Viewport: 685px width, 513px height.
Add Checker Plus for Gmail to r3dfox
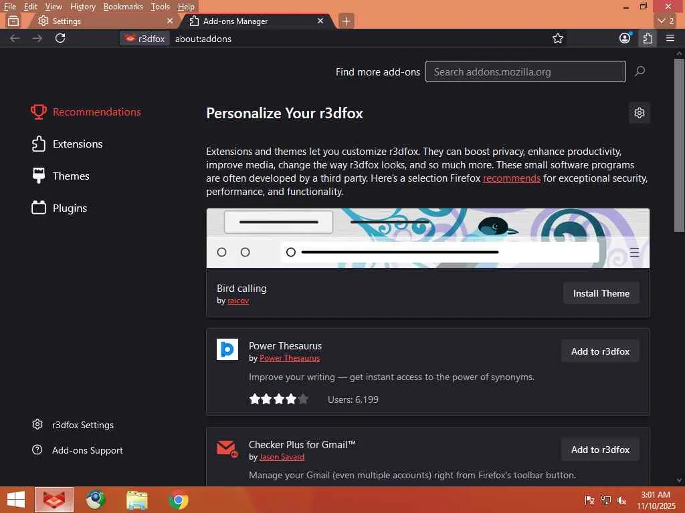[600, 450]
